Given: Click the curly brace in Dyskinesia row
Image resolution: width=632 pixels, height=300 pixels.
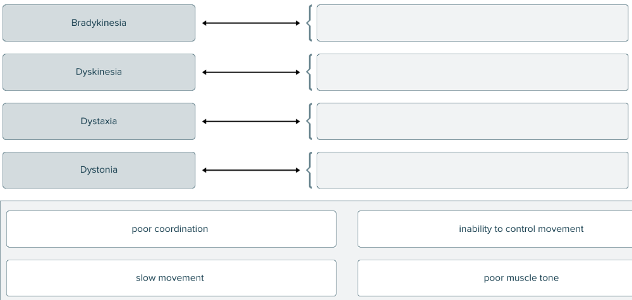Looking at the screenshot, I should (x=309, y=72).
